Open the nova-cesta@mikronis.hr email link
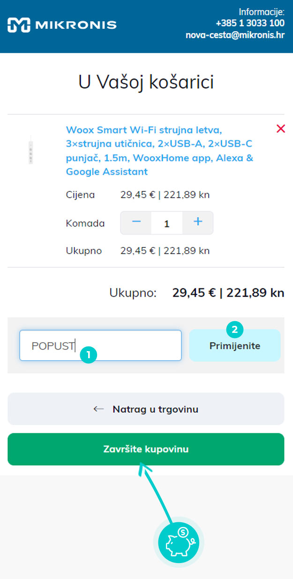The image size is (293, 579). 235,35
